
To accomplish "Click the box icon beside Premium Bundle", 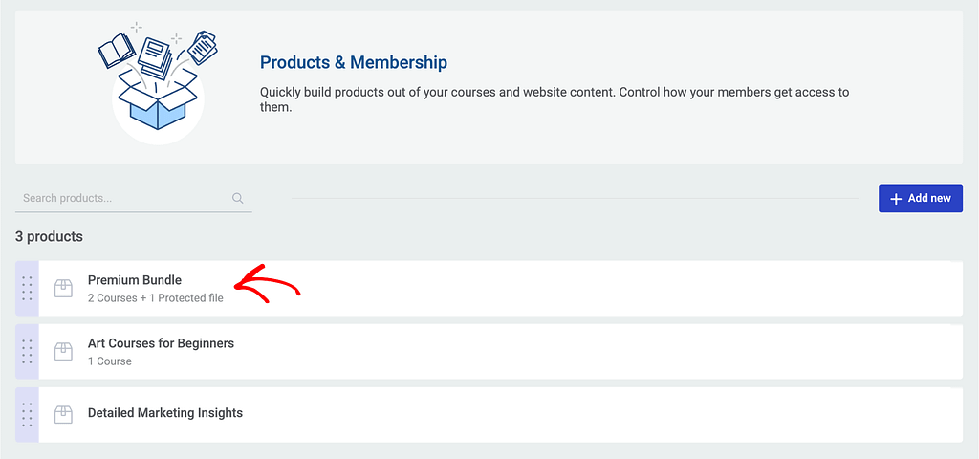I will (x=63, y=288).
